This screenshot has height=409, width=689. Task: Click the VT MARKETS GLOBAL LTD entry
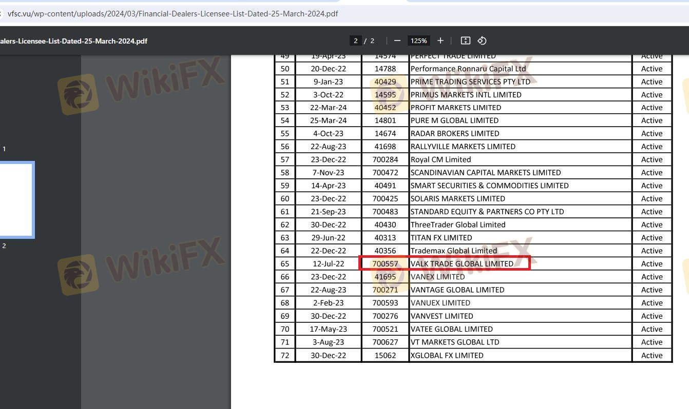click(x=454, y=342)
